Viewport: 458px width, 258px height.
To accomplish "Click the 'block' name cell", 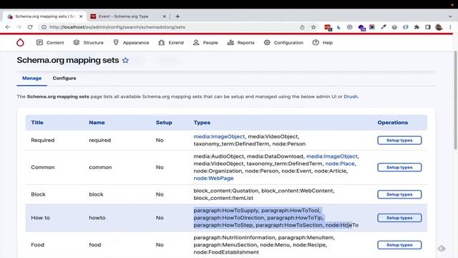I will point(96,194).
